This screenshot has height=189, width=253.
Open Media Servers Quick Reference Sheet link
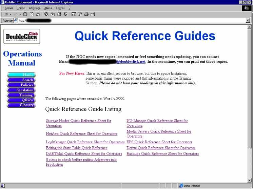pyautogui.click(x=159, y=134)
